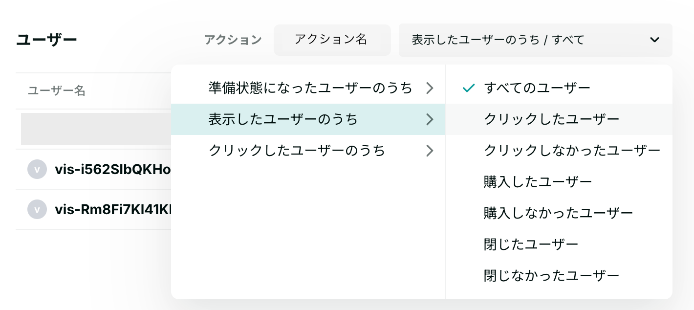Select the 表示したユーザーのうち menu item
694x310 pixels.
click(308, 119)
